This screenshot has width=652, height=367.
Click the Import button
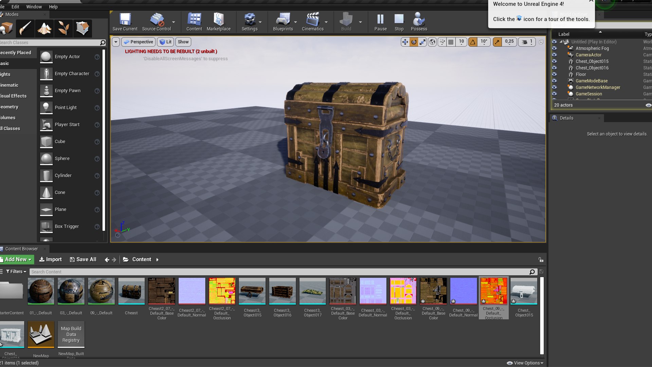click(50, 259)
